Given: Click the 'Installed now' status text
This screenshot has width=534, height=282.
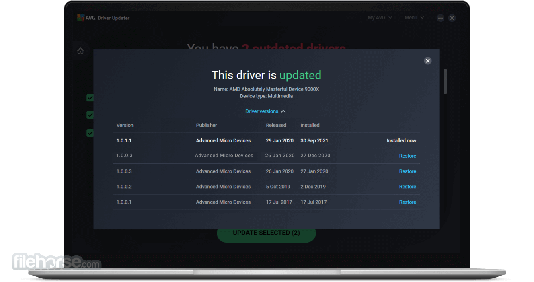Looking at the screenshot, I should tap(401, 141).
